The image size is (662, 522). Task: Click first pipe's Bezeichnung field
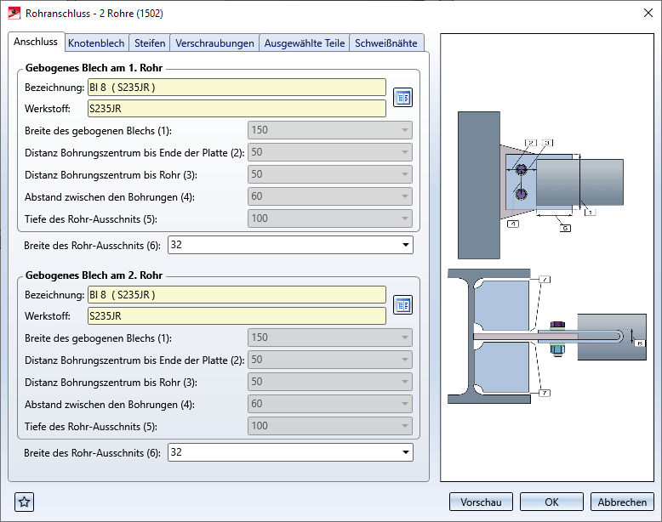pyautogui.click(x=237, y=88)
